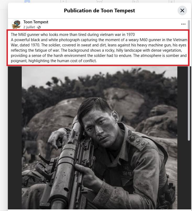Click the dimmed star icon in top bar
192x211 pixels.
(x=172, y=1)
